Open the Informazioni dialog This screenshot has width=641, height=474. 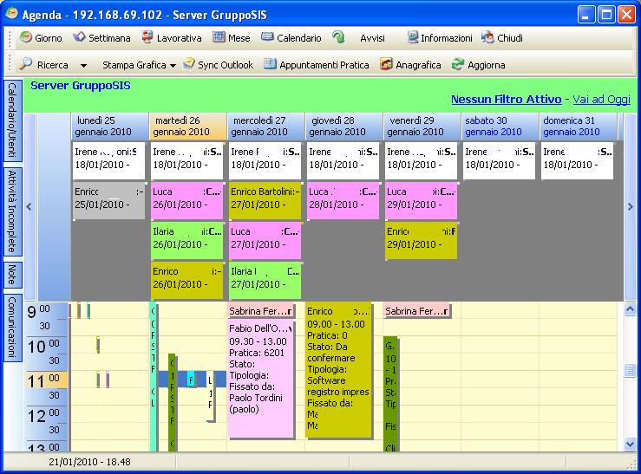click(x=440, y=38)
